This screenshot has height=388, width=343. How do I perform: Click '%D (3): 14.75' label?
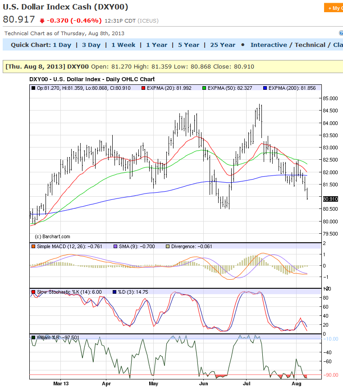tap(133, 292)
